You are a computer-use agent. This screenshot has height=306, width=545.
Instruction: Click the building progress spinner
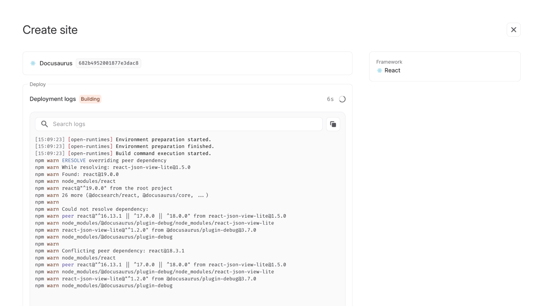[342, 99]
